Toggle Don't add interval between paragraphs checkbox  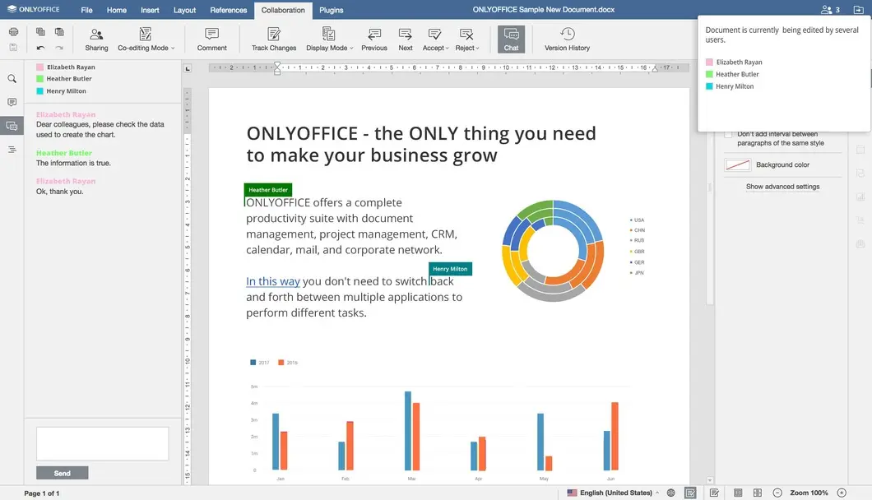[x=728, y=134]
